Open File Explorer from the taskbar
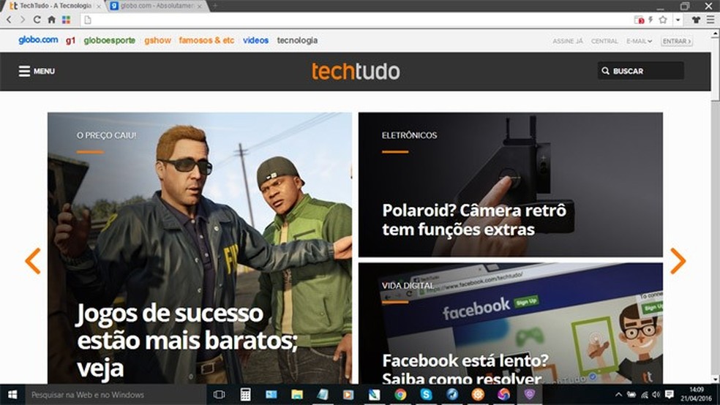Viewport: 720px width, 405px height. [x=297, y=395]
